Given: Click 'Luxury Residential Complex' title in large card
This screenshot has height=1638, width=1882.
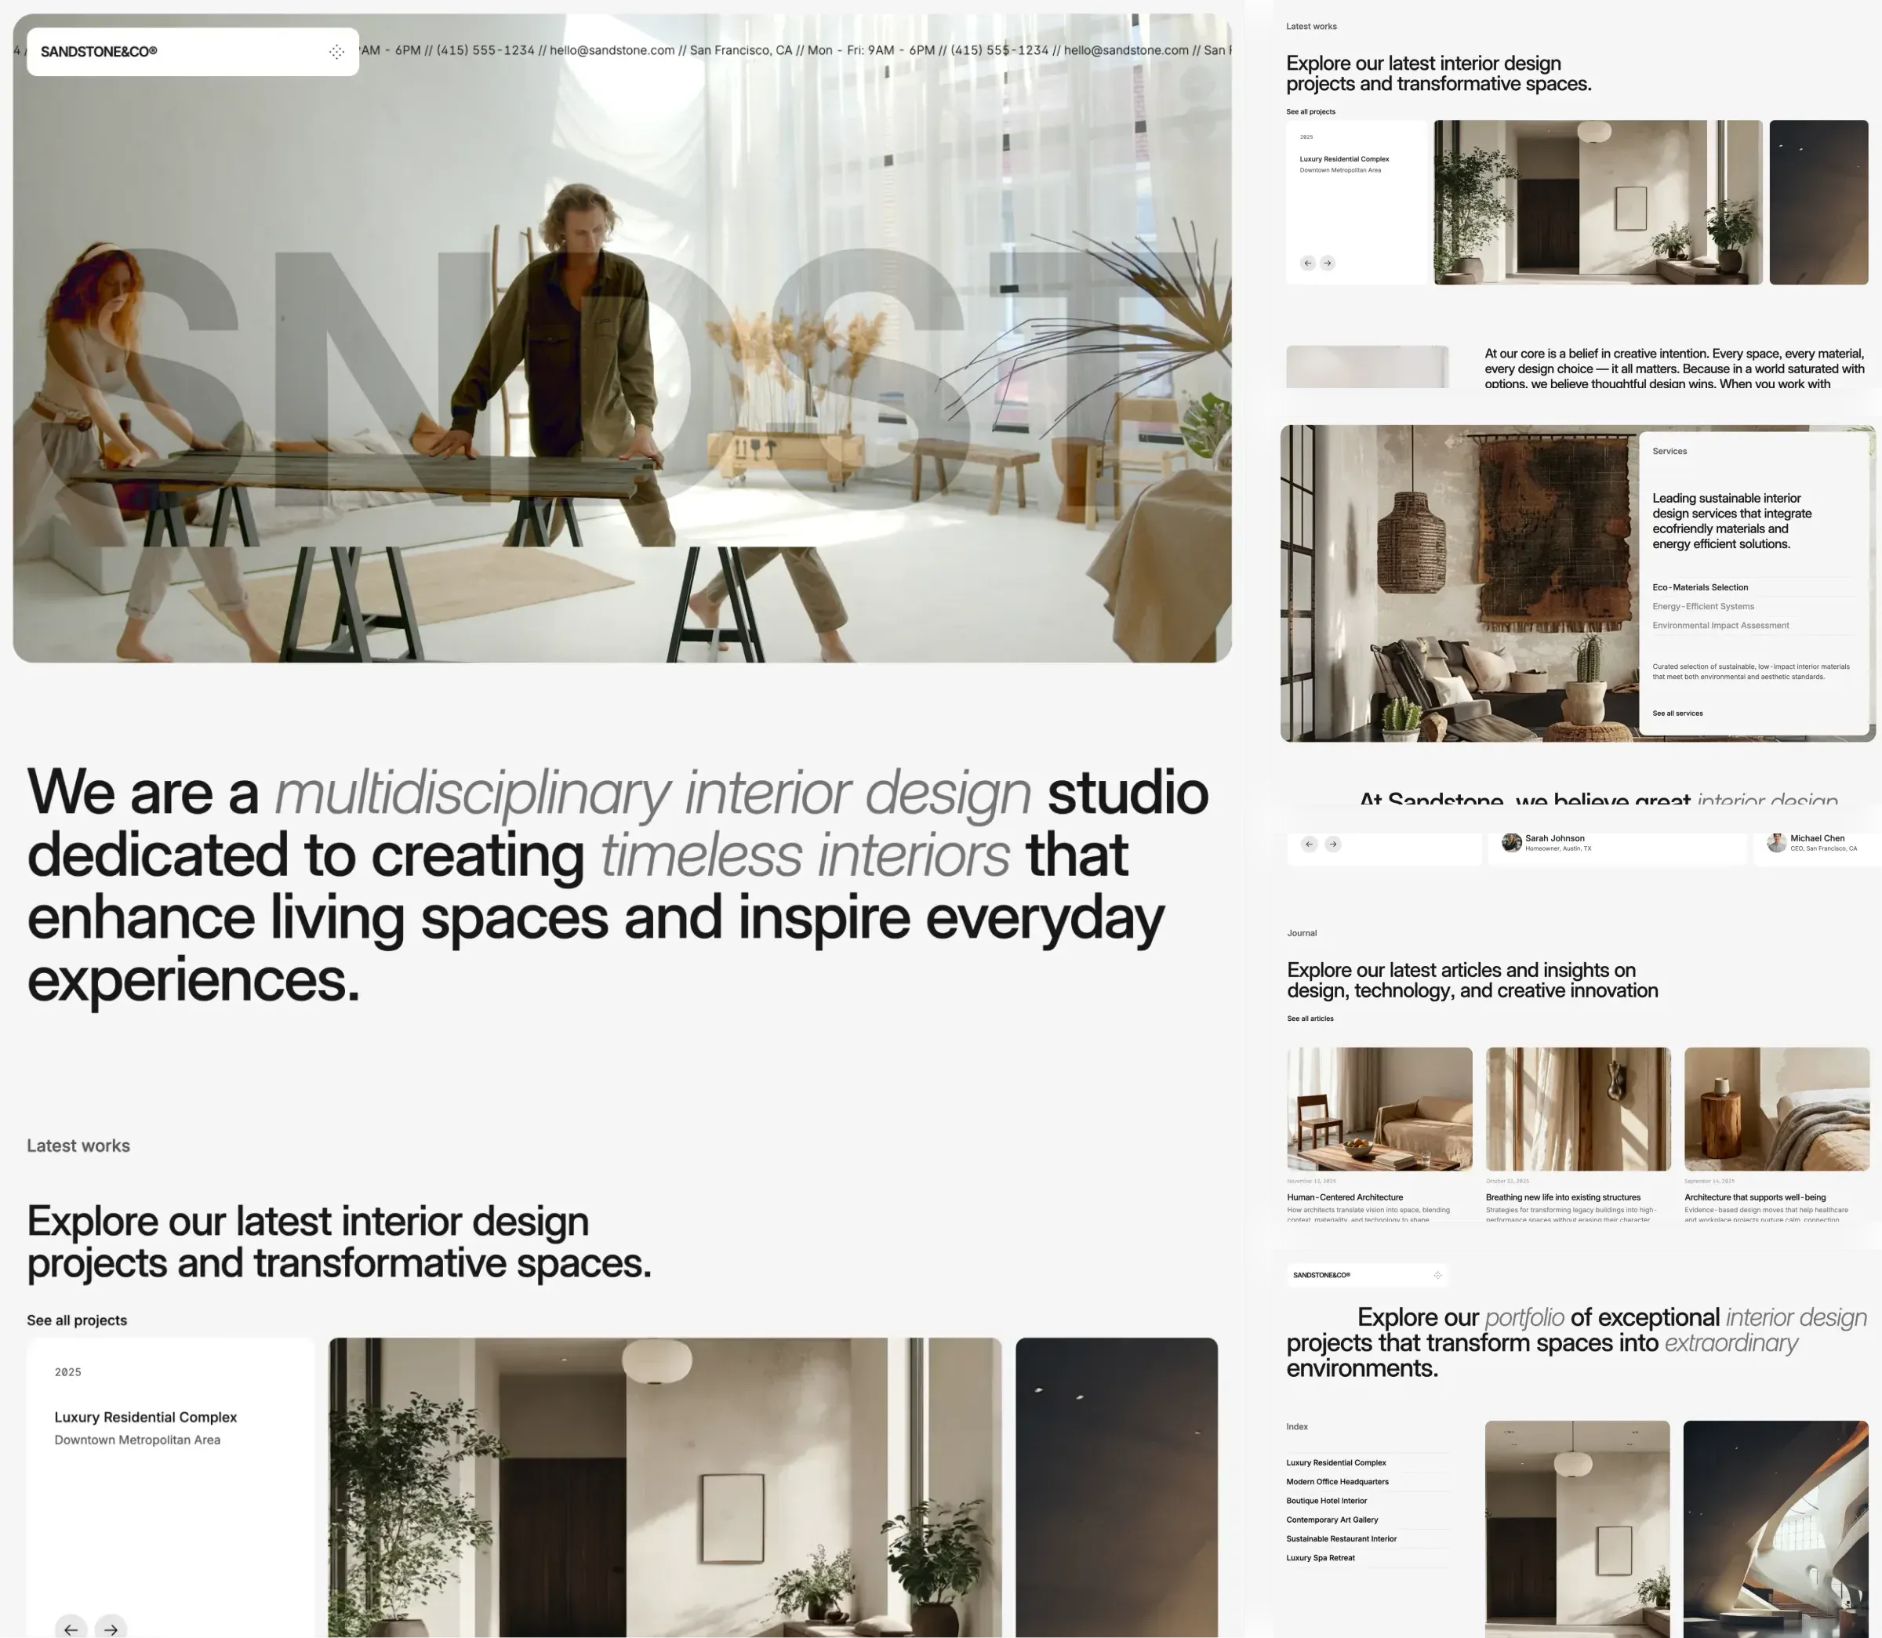Looking at the screenshot, I should click(x=145, y=1417).
